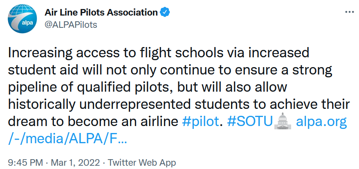Image resolution: width=359 pixels, height=169 pixels.
Task: Open the #SOTU hashtag
Action: point(249,122)
